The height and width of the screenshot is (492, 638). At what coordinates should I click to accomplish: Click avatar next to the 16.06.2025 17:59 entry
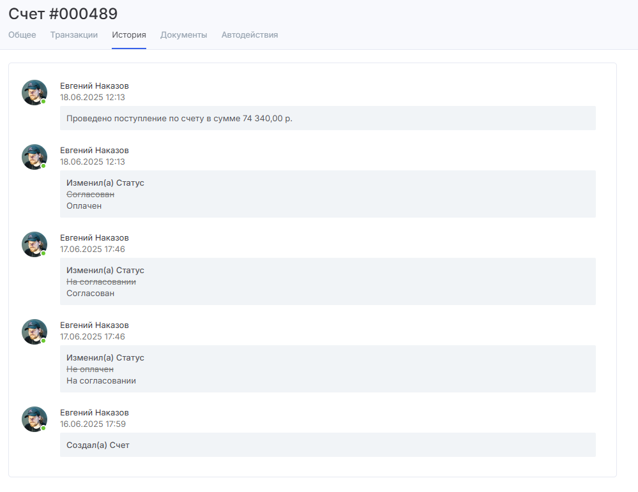[34, 419]
